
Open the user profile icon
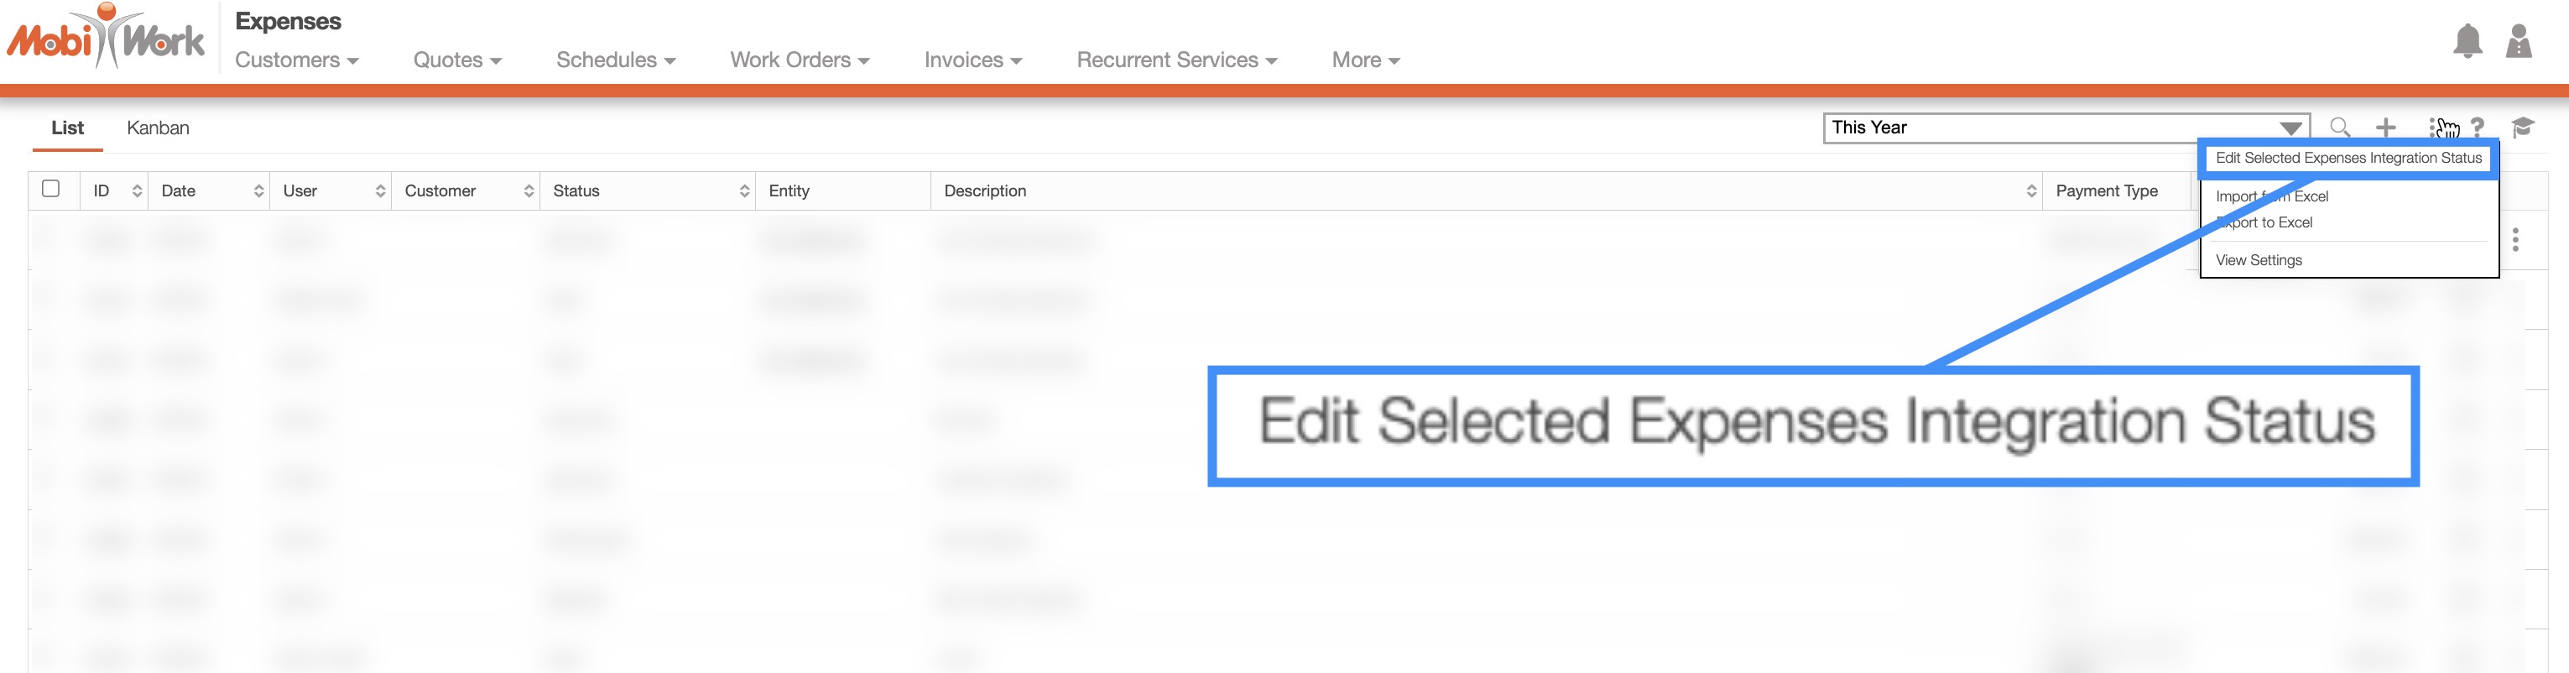2518,42
